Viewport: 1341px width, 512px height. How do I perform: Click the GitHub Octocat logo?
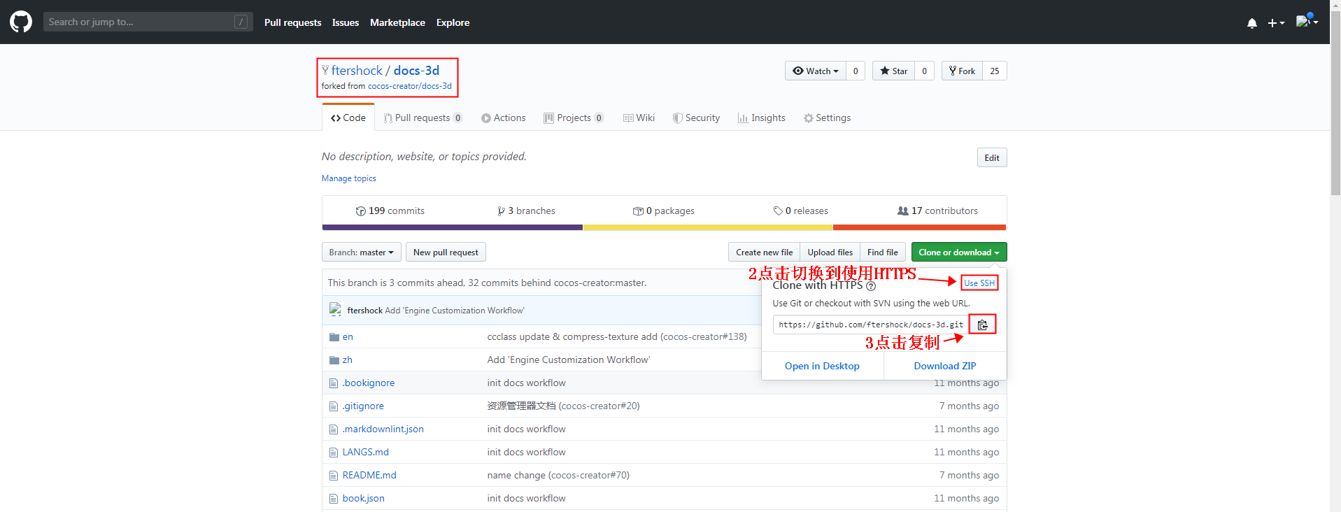click(x=21, y=22)
